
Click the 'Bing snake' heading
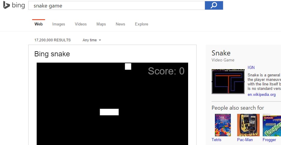52,54
